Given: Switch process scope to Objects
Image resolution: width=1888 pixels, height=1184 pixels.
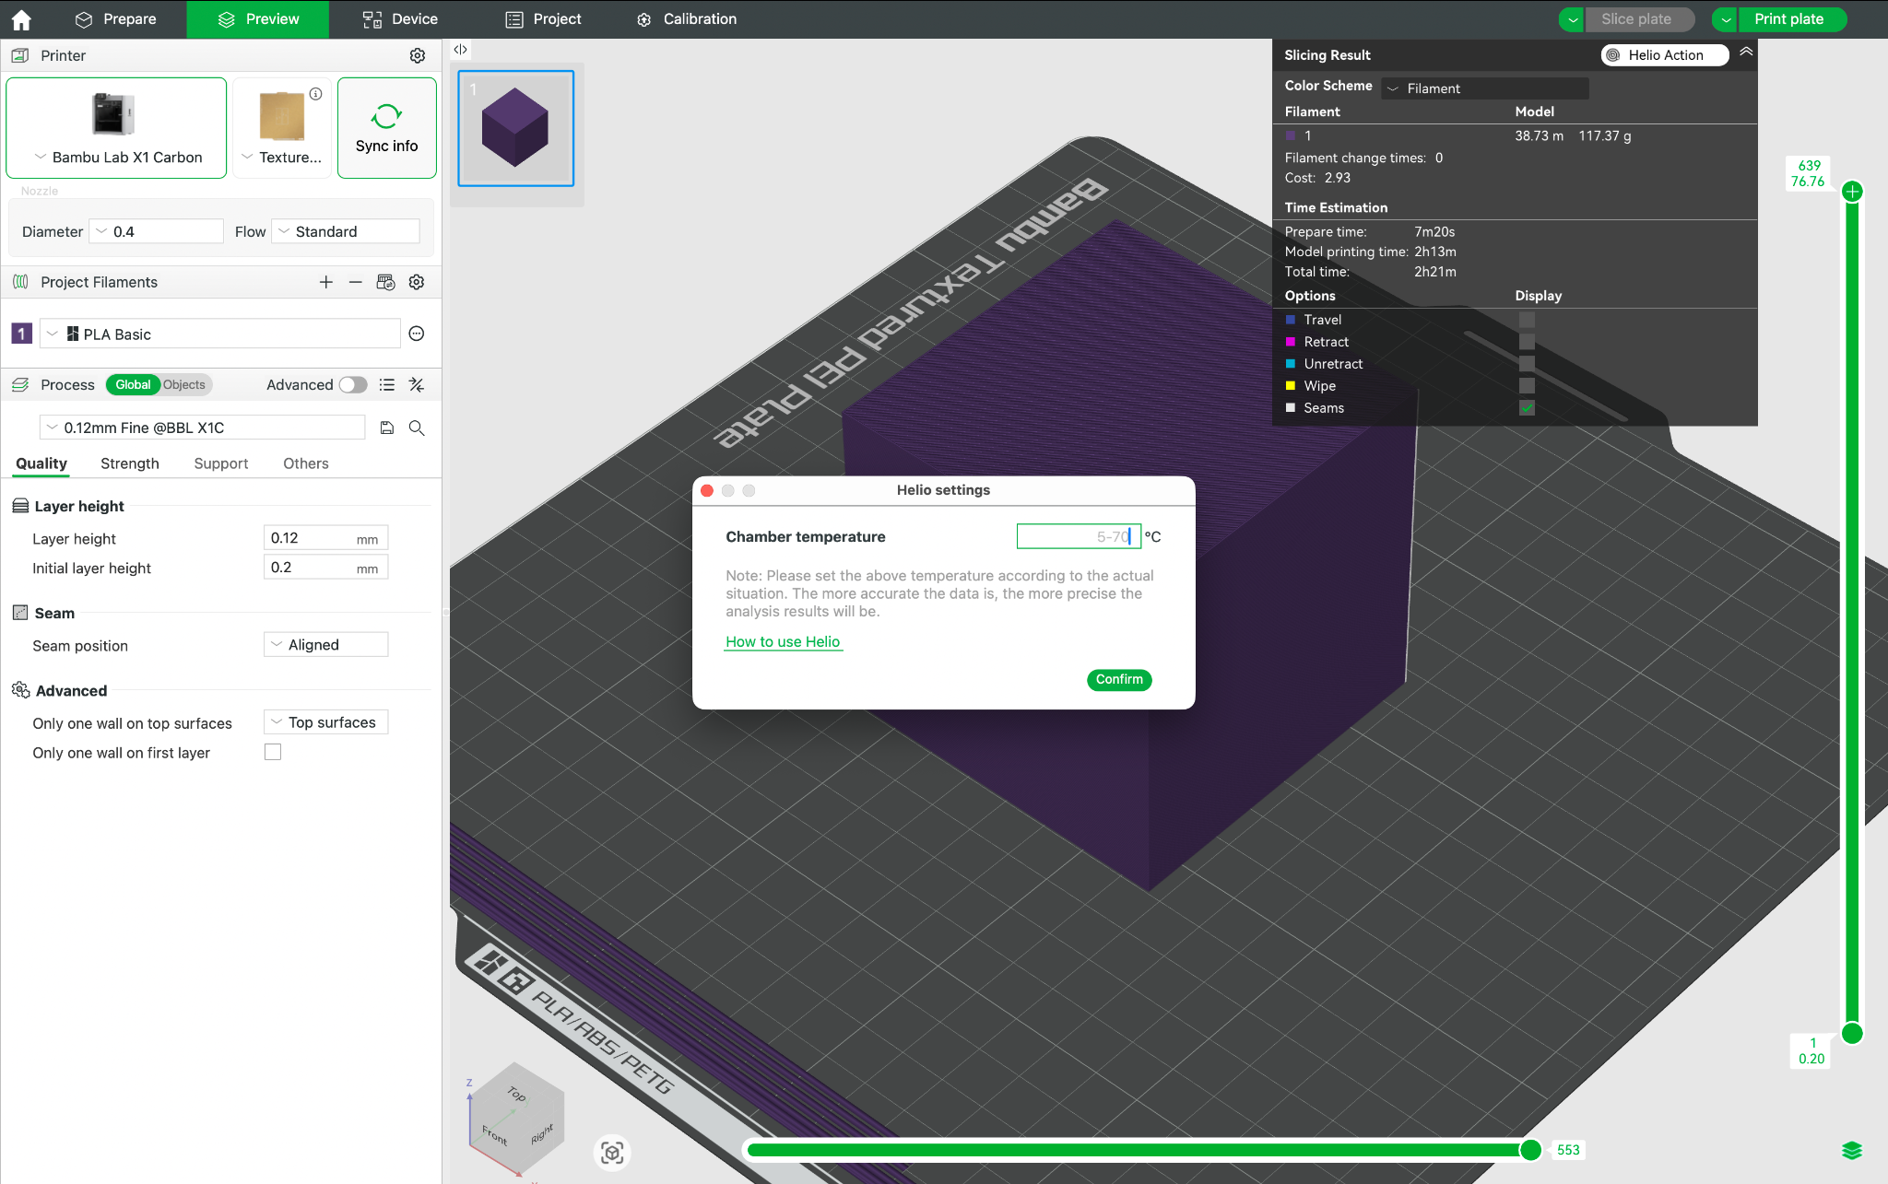Looking at the screenshot, I should click(x=184, y=385).
